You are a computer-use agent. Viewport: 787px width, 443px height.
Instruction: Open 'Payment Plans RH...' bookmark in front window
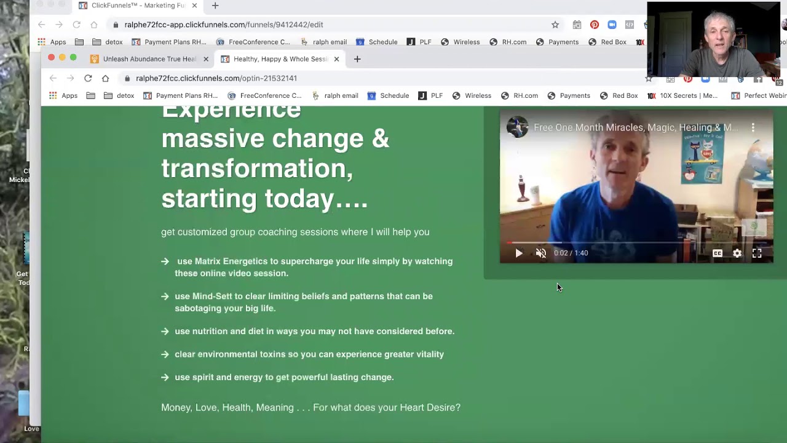coord(180,95)
